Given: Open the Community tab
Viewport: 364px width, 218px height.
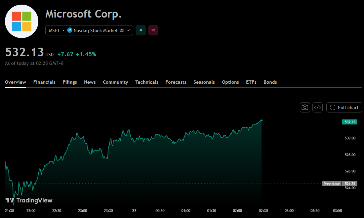Looking at the screenshot, I should (115, 82).
